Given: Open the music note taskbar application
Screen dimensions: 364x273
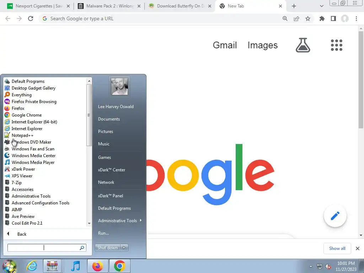Looking at the screenshot, I should (x=75, y=266).
